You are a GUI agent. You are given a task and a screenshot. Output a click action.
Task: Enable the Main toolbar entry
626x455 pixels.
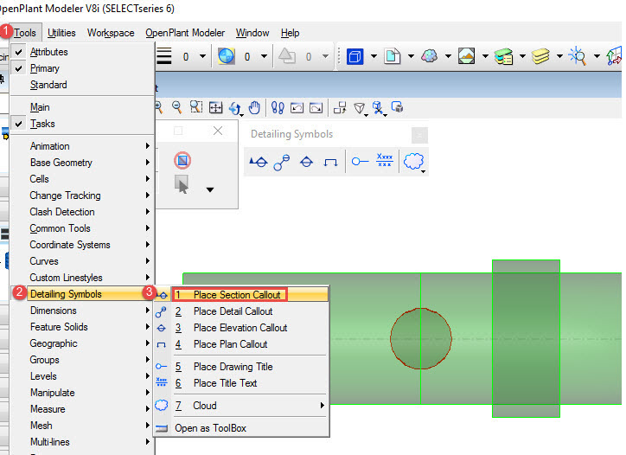click(82, 107)
